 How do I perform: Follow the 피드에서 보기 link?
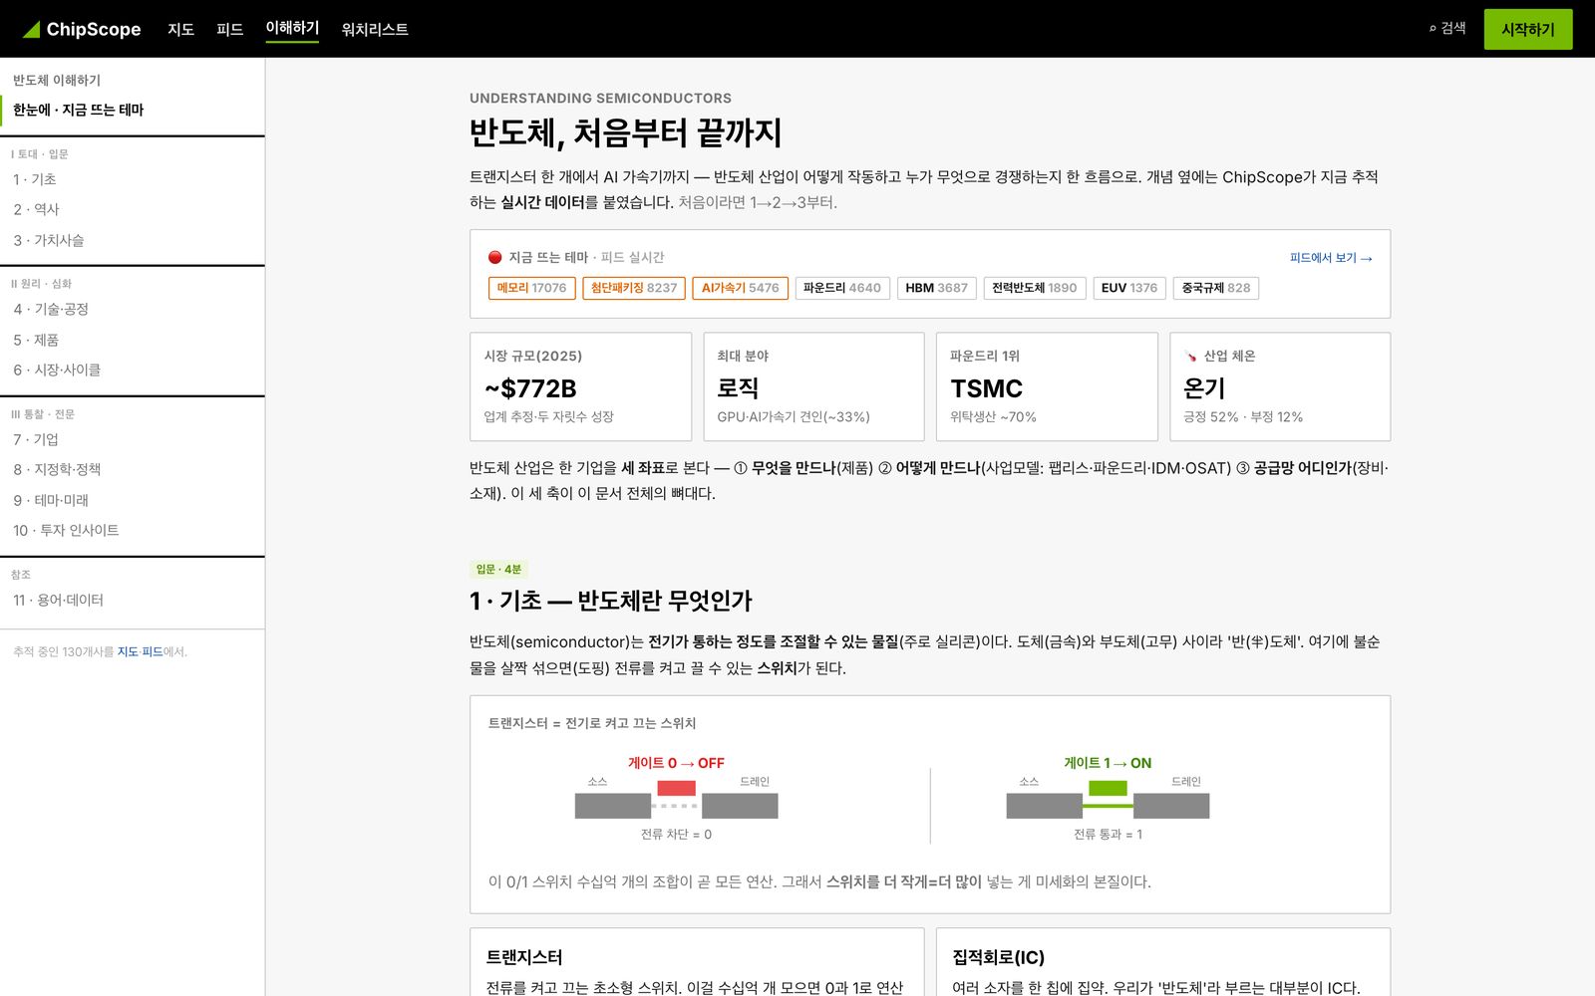tap(1331, 258)
